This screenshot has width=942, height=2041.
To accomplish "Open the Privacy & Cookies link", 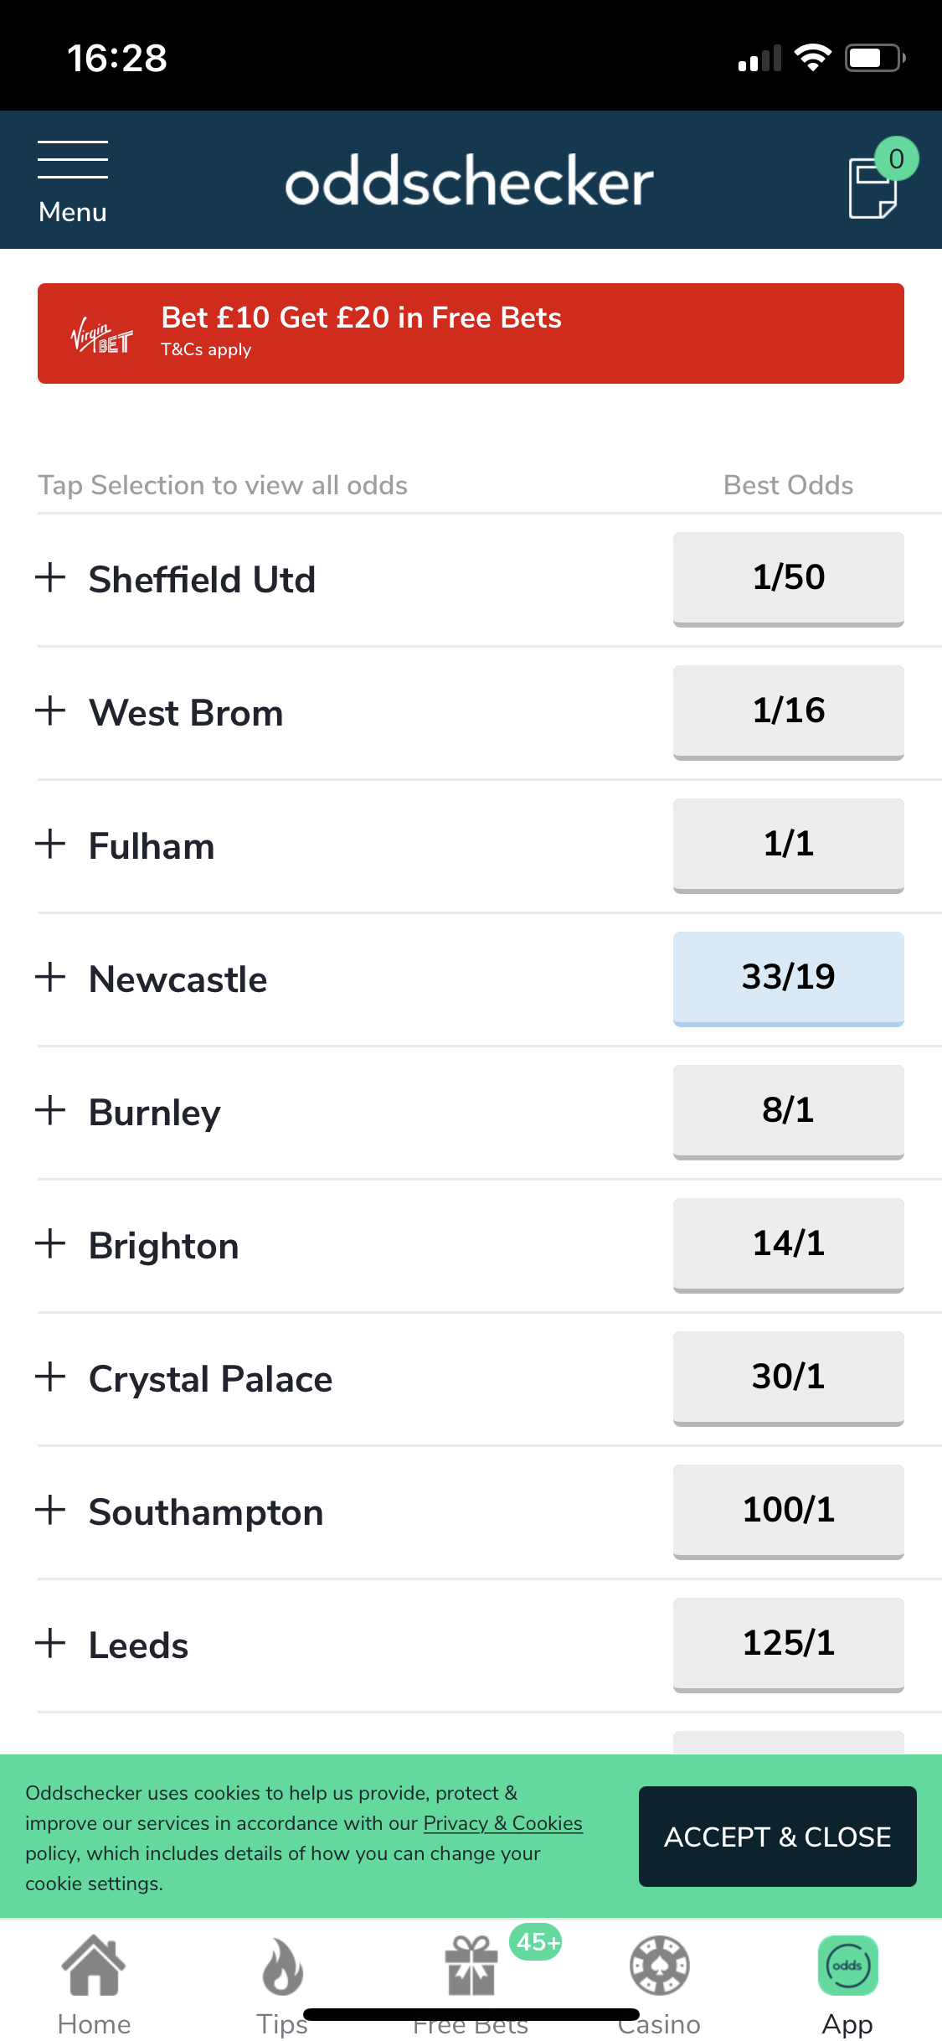I will click(502, 1823).
